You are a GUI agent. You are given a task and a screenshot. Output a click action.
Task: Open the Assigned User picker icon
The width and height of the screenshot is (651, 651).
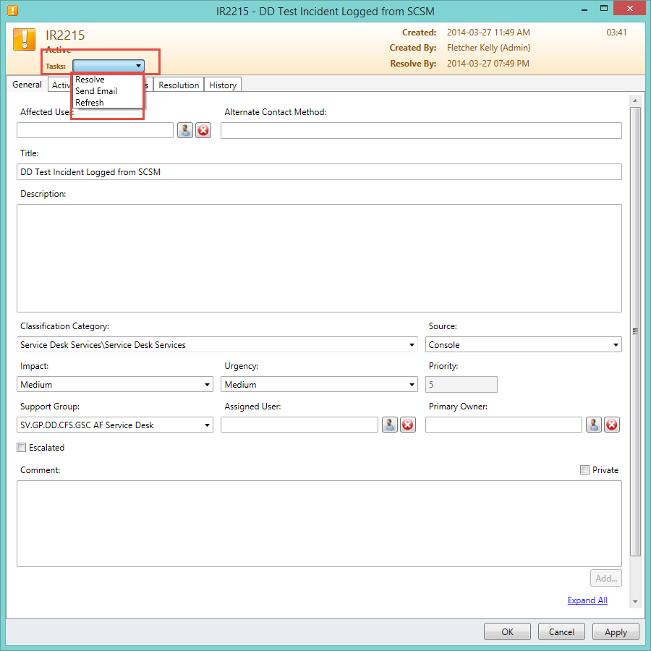pyautogui.click(x=390, y=425)
